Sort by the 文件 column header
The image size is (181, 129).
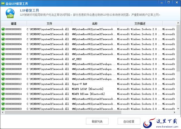49,24
